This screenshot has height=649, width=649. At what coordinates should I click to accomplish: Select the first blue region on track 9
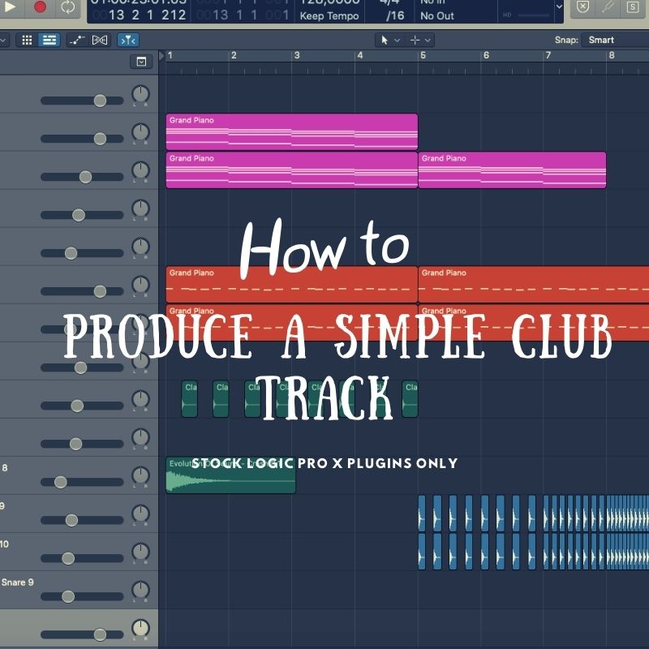pyautogui.click(x=422, y=514)
